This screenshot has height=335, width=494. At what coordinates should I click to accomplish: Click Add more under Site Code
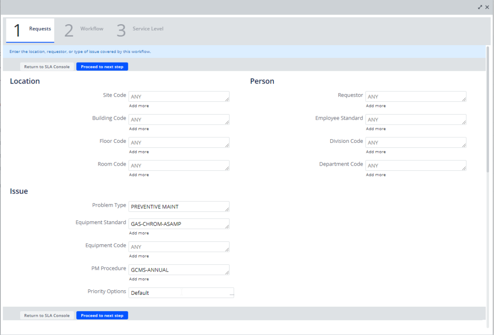coord(139,106)
